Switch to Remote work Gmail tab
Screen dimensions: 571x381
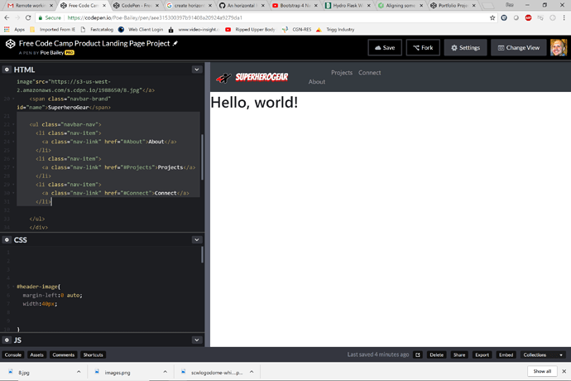(30, 6)
